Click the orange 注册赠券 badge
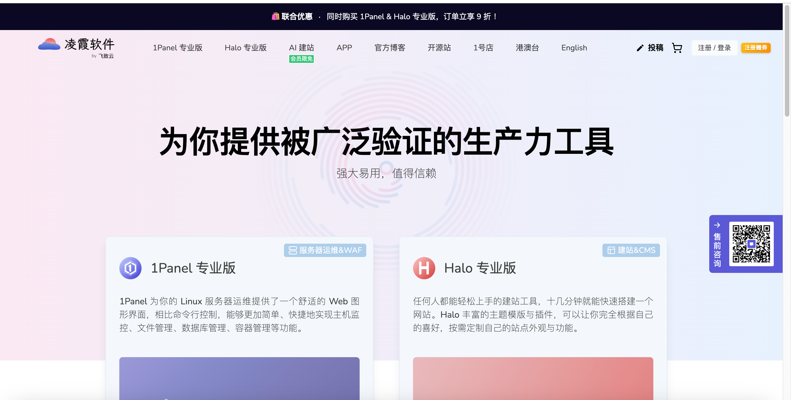The width and height of the screenshot is (791, 400). (755, 48)
